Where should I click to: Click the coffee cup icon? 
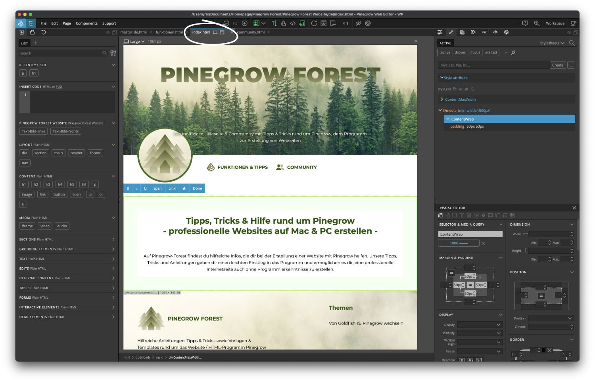click(x=573, y=23)
